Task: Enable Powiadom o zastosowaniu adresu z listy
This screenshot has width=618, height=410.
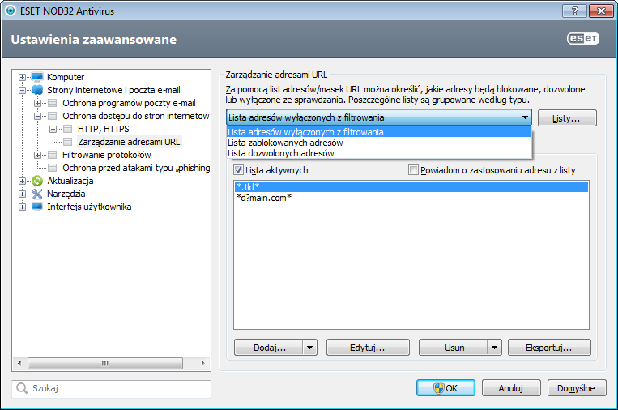Action: 413,170
